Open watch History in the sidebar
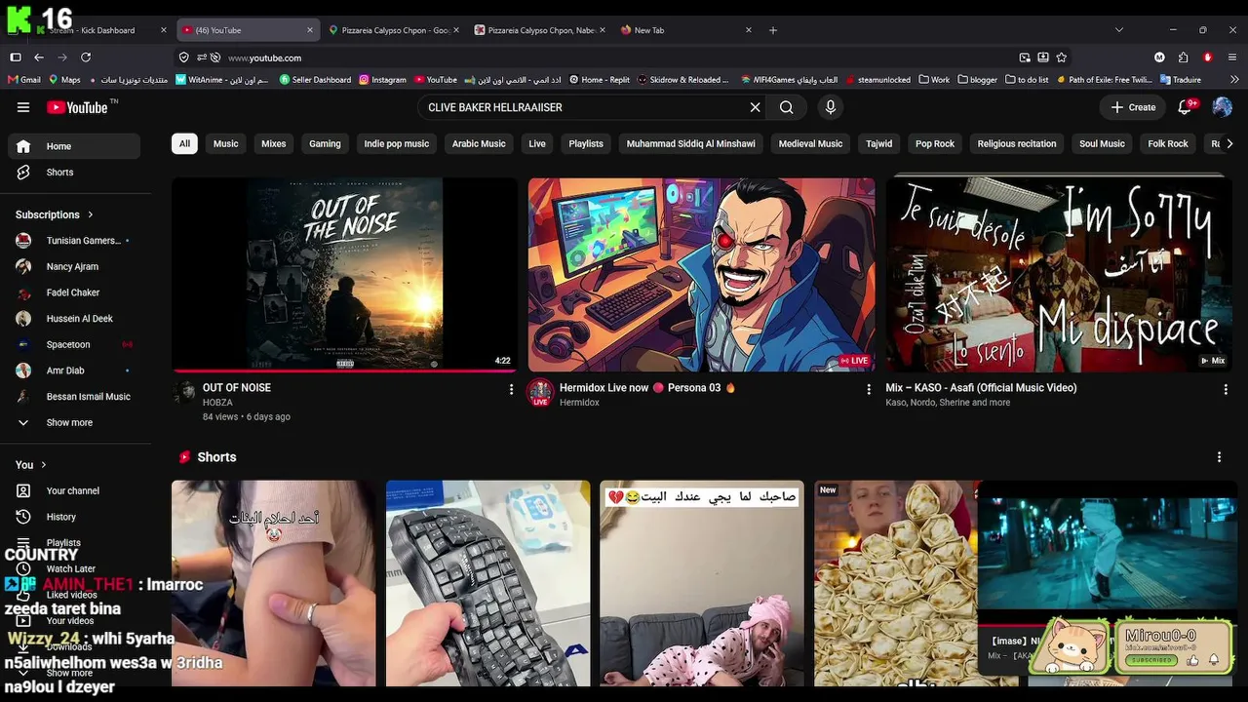1248x702 pixels. pyautogui.click(x=61, y=517)
